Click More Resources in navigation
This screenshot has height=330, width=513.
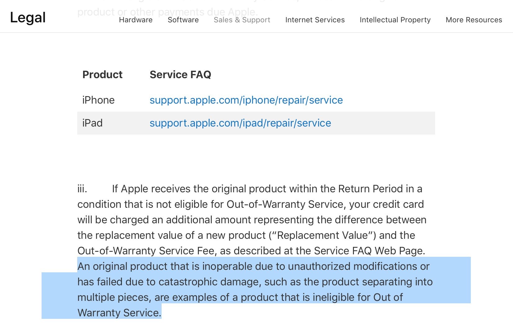coord(474,20)
